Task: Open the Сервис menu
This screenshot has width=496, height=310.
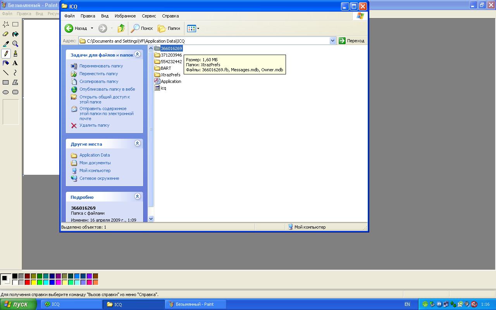Action: click(x=149, y=16)
